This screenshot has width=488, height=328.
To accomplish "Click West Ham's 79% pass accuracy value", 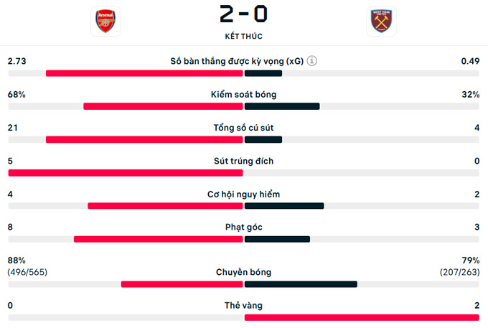I will tap(471, 260).
